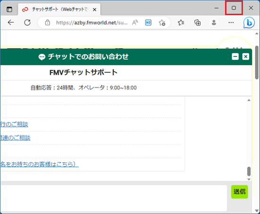
Task: Open the Bing chat sidebar icon
Action: (x=249, y=23)
